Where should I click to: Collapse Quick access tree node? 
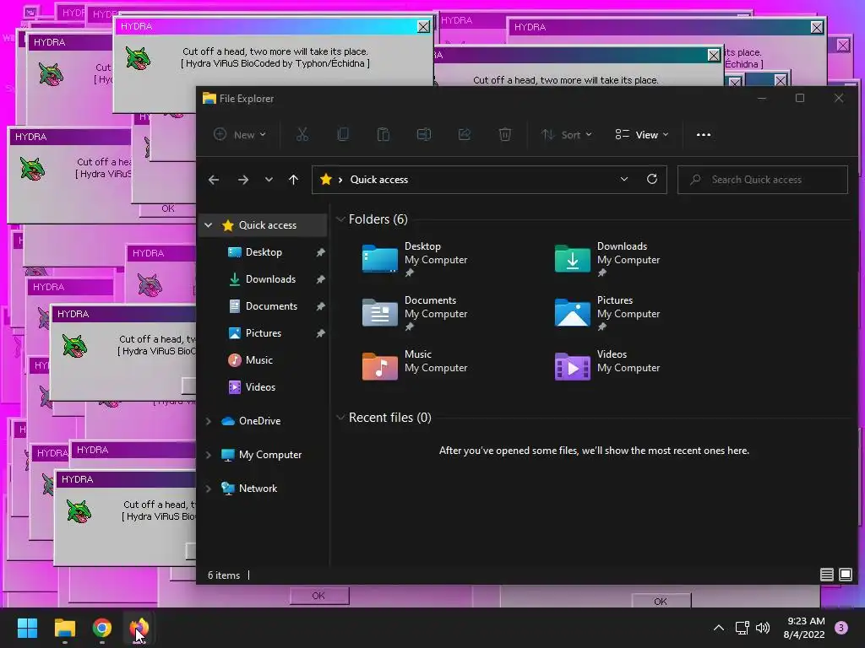point(208,224)
